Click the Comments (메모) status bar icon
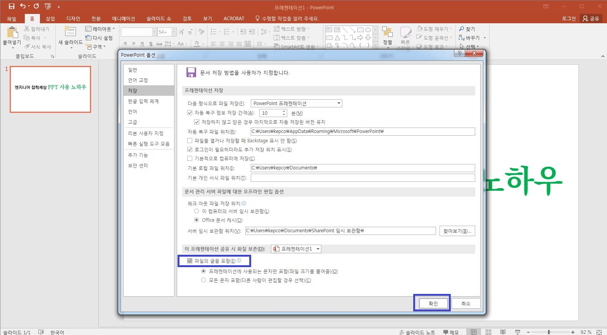 coord(446,332)
